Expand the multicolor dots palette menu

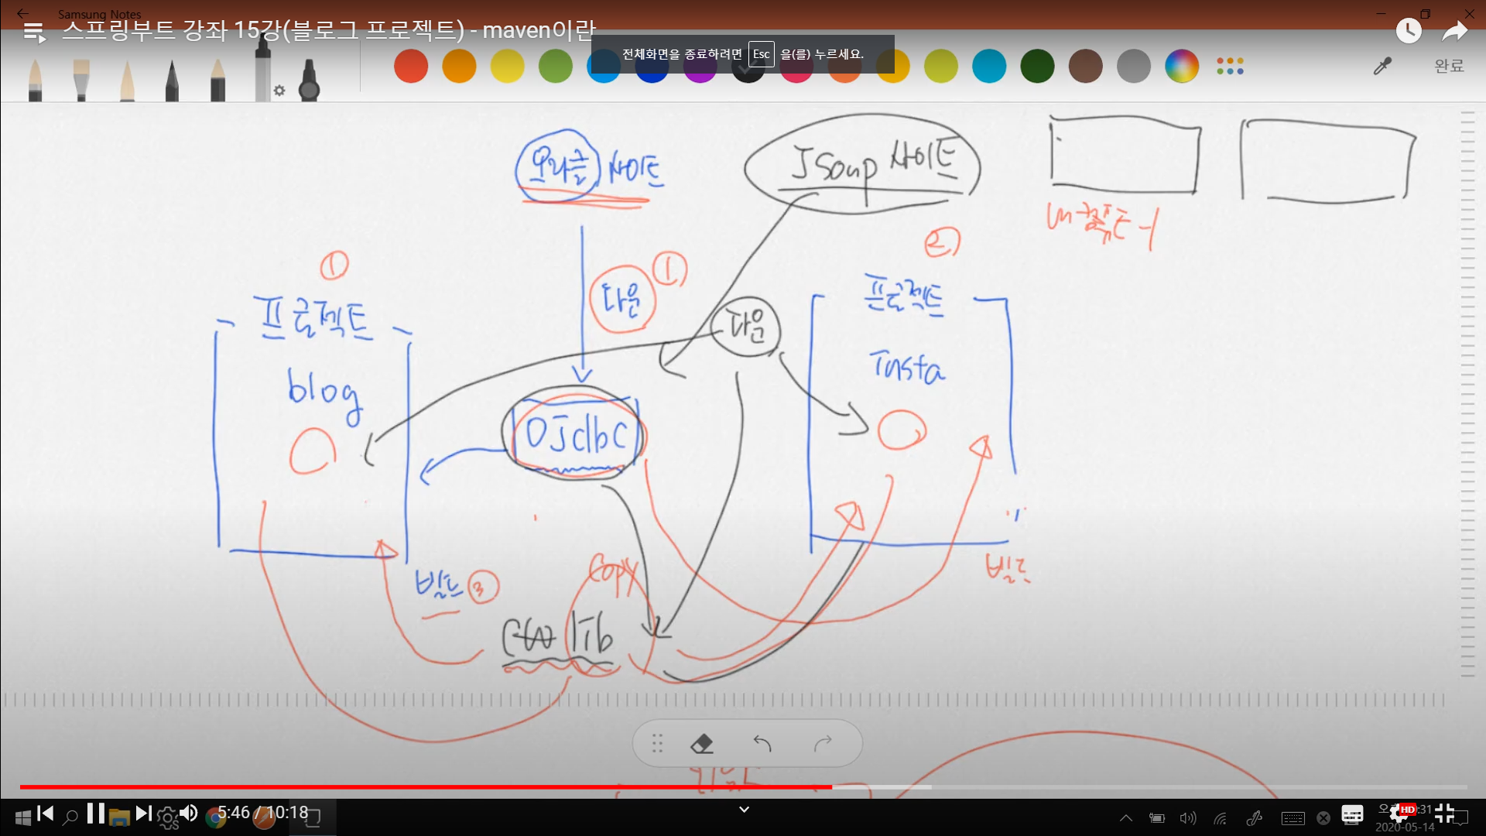pos(1230,66)
